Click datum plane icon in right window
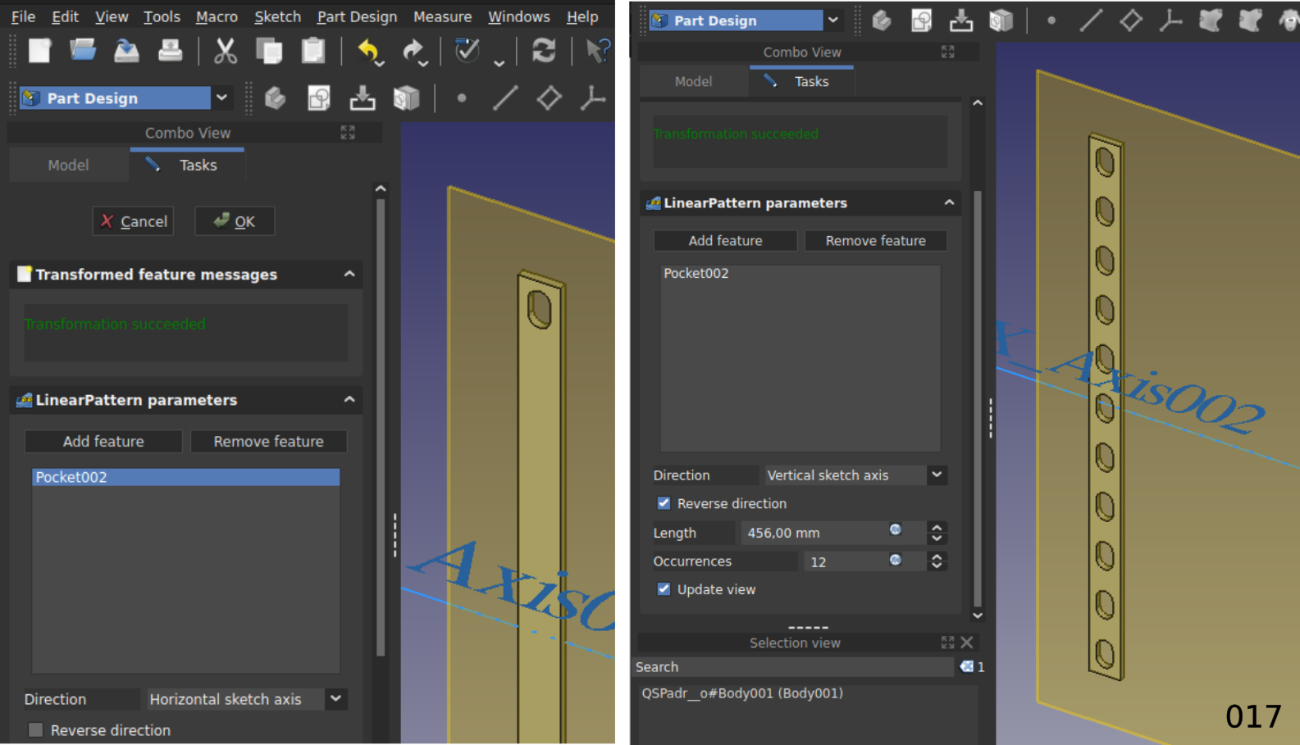The width and height of the screenshot is (1300, 745). coord(1131,20)
